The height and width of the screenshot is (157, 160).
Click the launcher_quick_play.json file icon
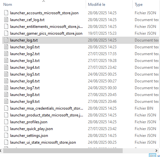pos(6,129)
